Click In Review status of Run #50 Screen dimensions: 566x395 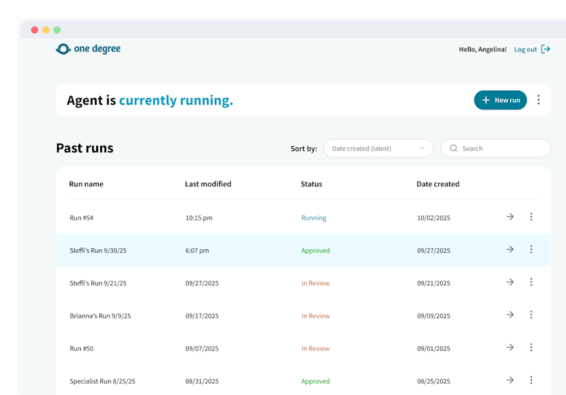click(x=316, y=348)
